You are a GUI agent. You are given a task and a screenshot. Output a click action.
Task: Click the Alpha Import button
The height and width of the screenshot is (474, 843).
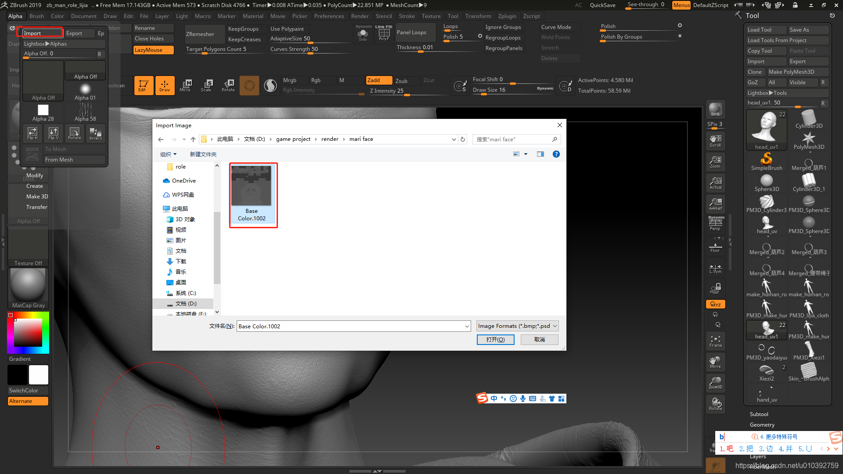(43, 33)
